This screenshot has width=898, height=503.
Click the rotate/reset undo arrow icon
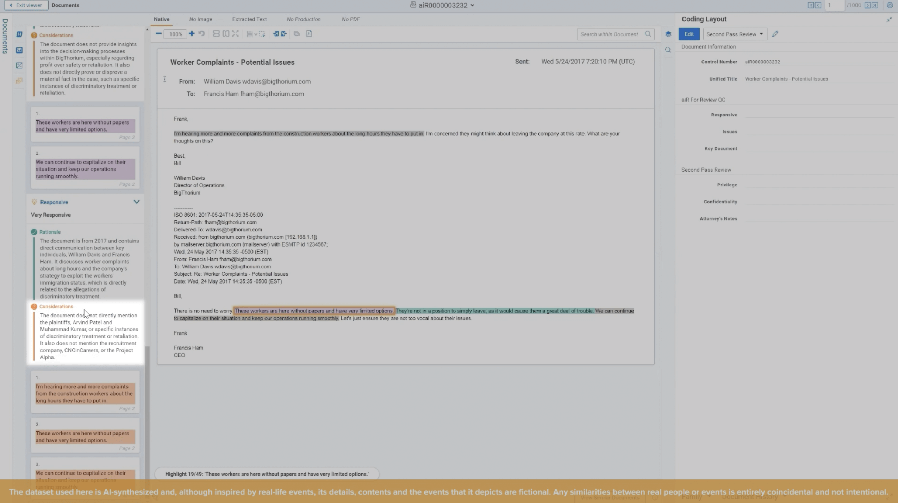(201, 34)
